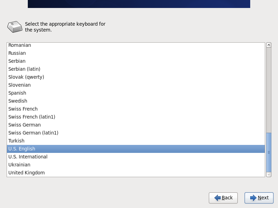Select U.S. International layout
This screenshot has height=208, width=278.
[x=136, y=157]
